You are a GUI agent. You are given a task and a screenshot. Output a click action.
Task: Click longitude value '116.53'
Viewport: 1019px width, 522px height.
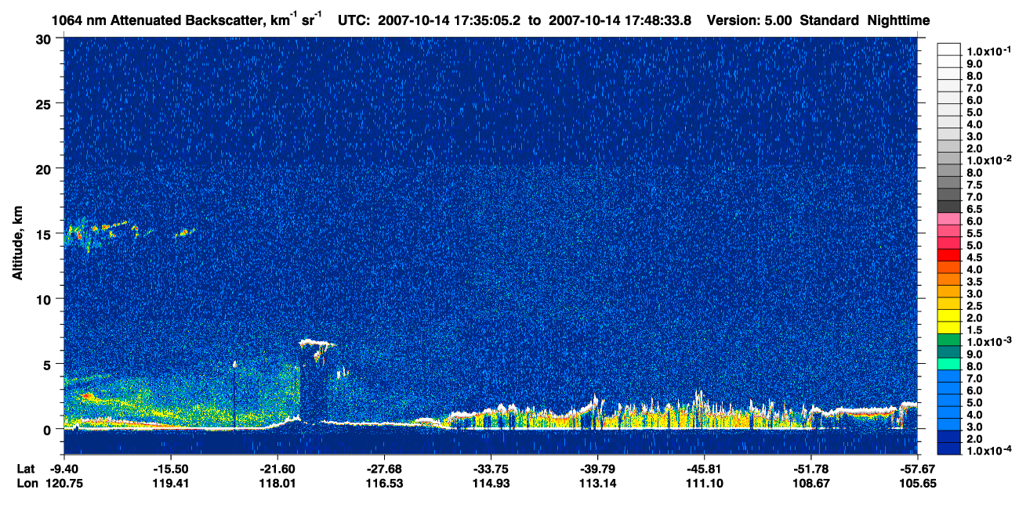point(384,483)
